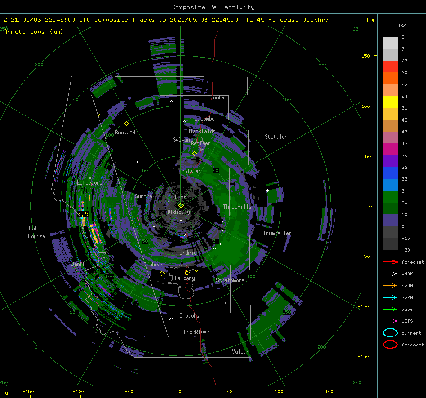Click the yellow diamond marker near RockyMH
The width and height of the screenshot is (426, 398).
pos(126,124)
